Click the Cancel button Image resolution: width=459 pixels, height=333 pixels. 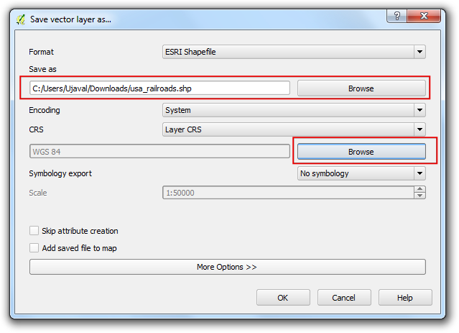[x=344, y=298]
